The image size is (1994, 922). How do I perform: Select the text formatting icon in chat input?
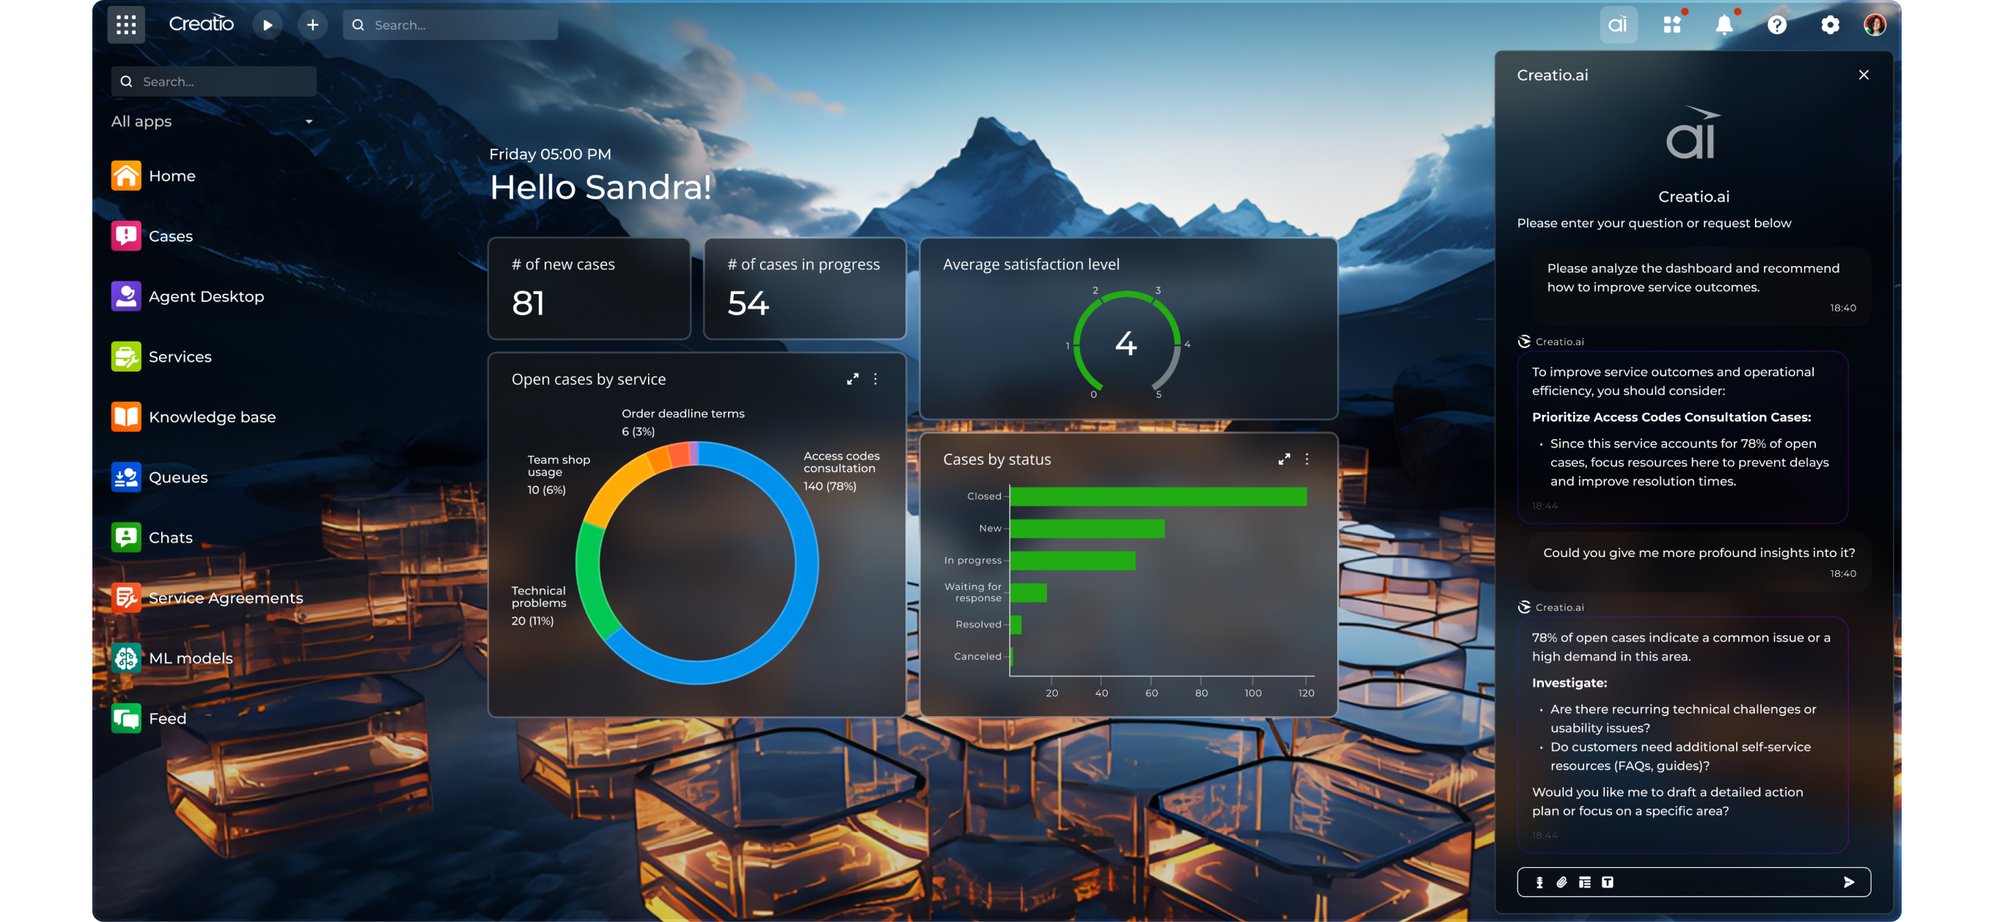coord(1608,882)
